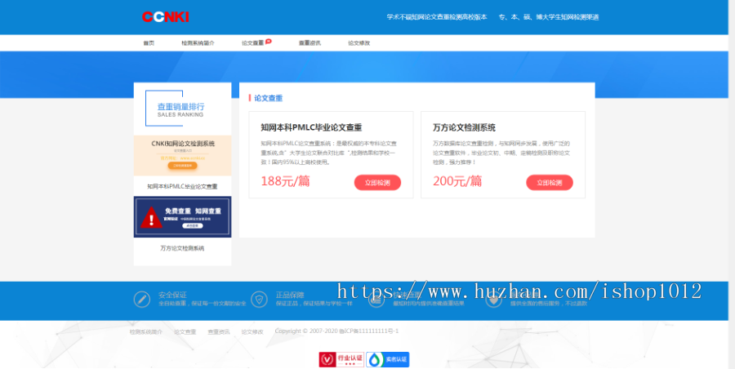Click the 200元/篇 price text
The width and height of the screenshot is (735, 369).
(457, 181)
